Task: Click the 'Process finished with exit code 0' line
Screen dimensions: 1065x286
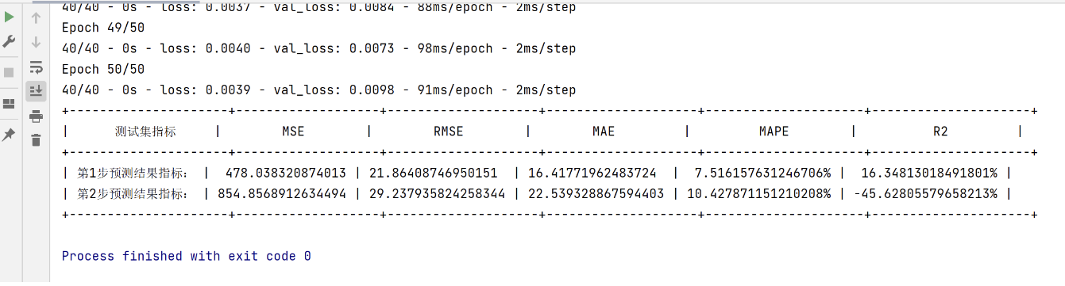Action: coord(187,256)
